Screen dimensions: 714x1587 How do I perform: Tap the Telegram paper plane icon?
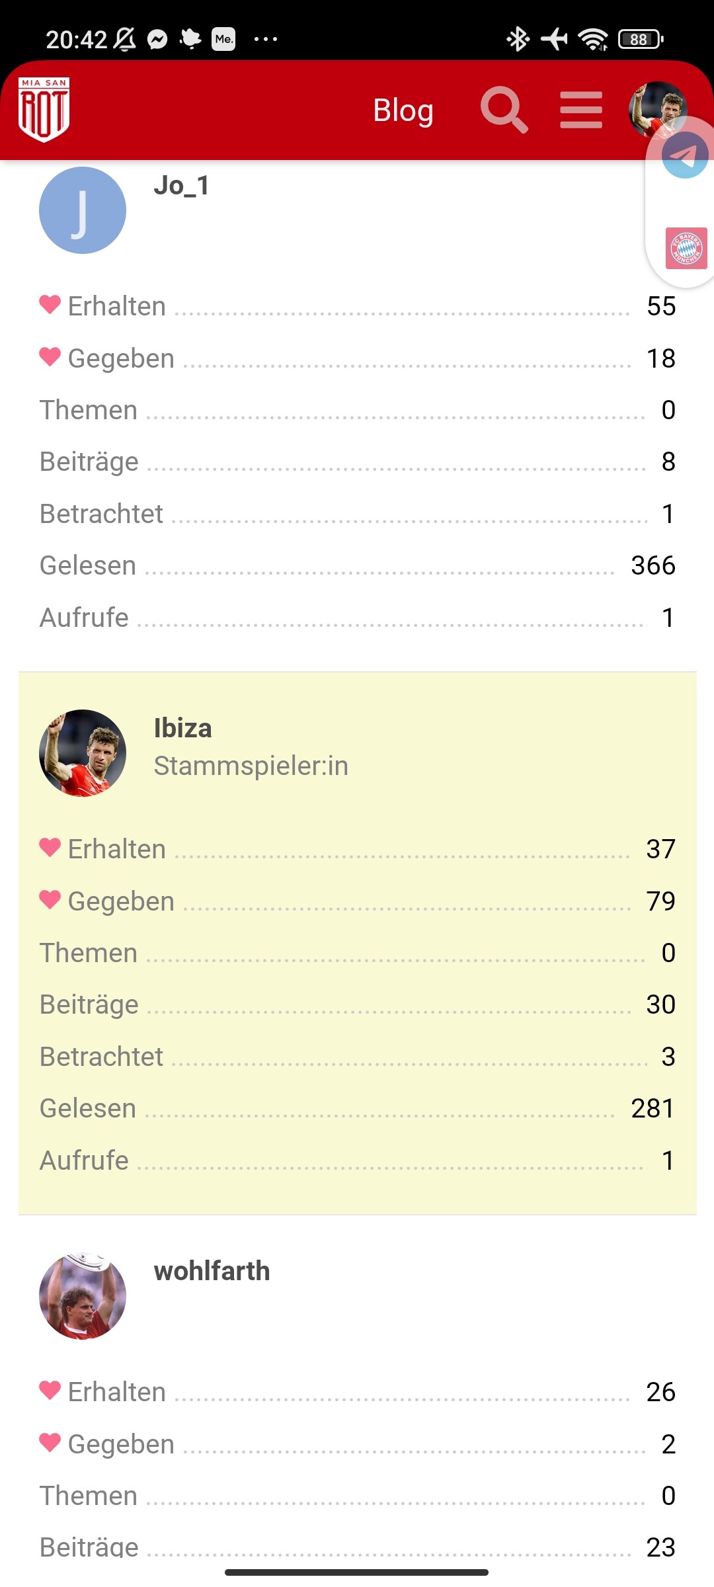click(685, 155)
